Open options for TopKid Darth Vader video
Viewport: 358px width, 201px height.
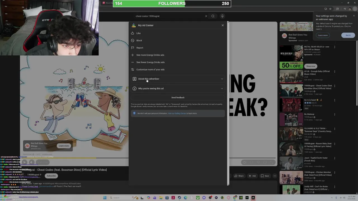point(335,158)
